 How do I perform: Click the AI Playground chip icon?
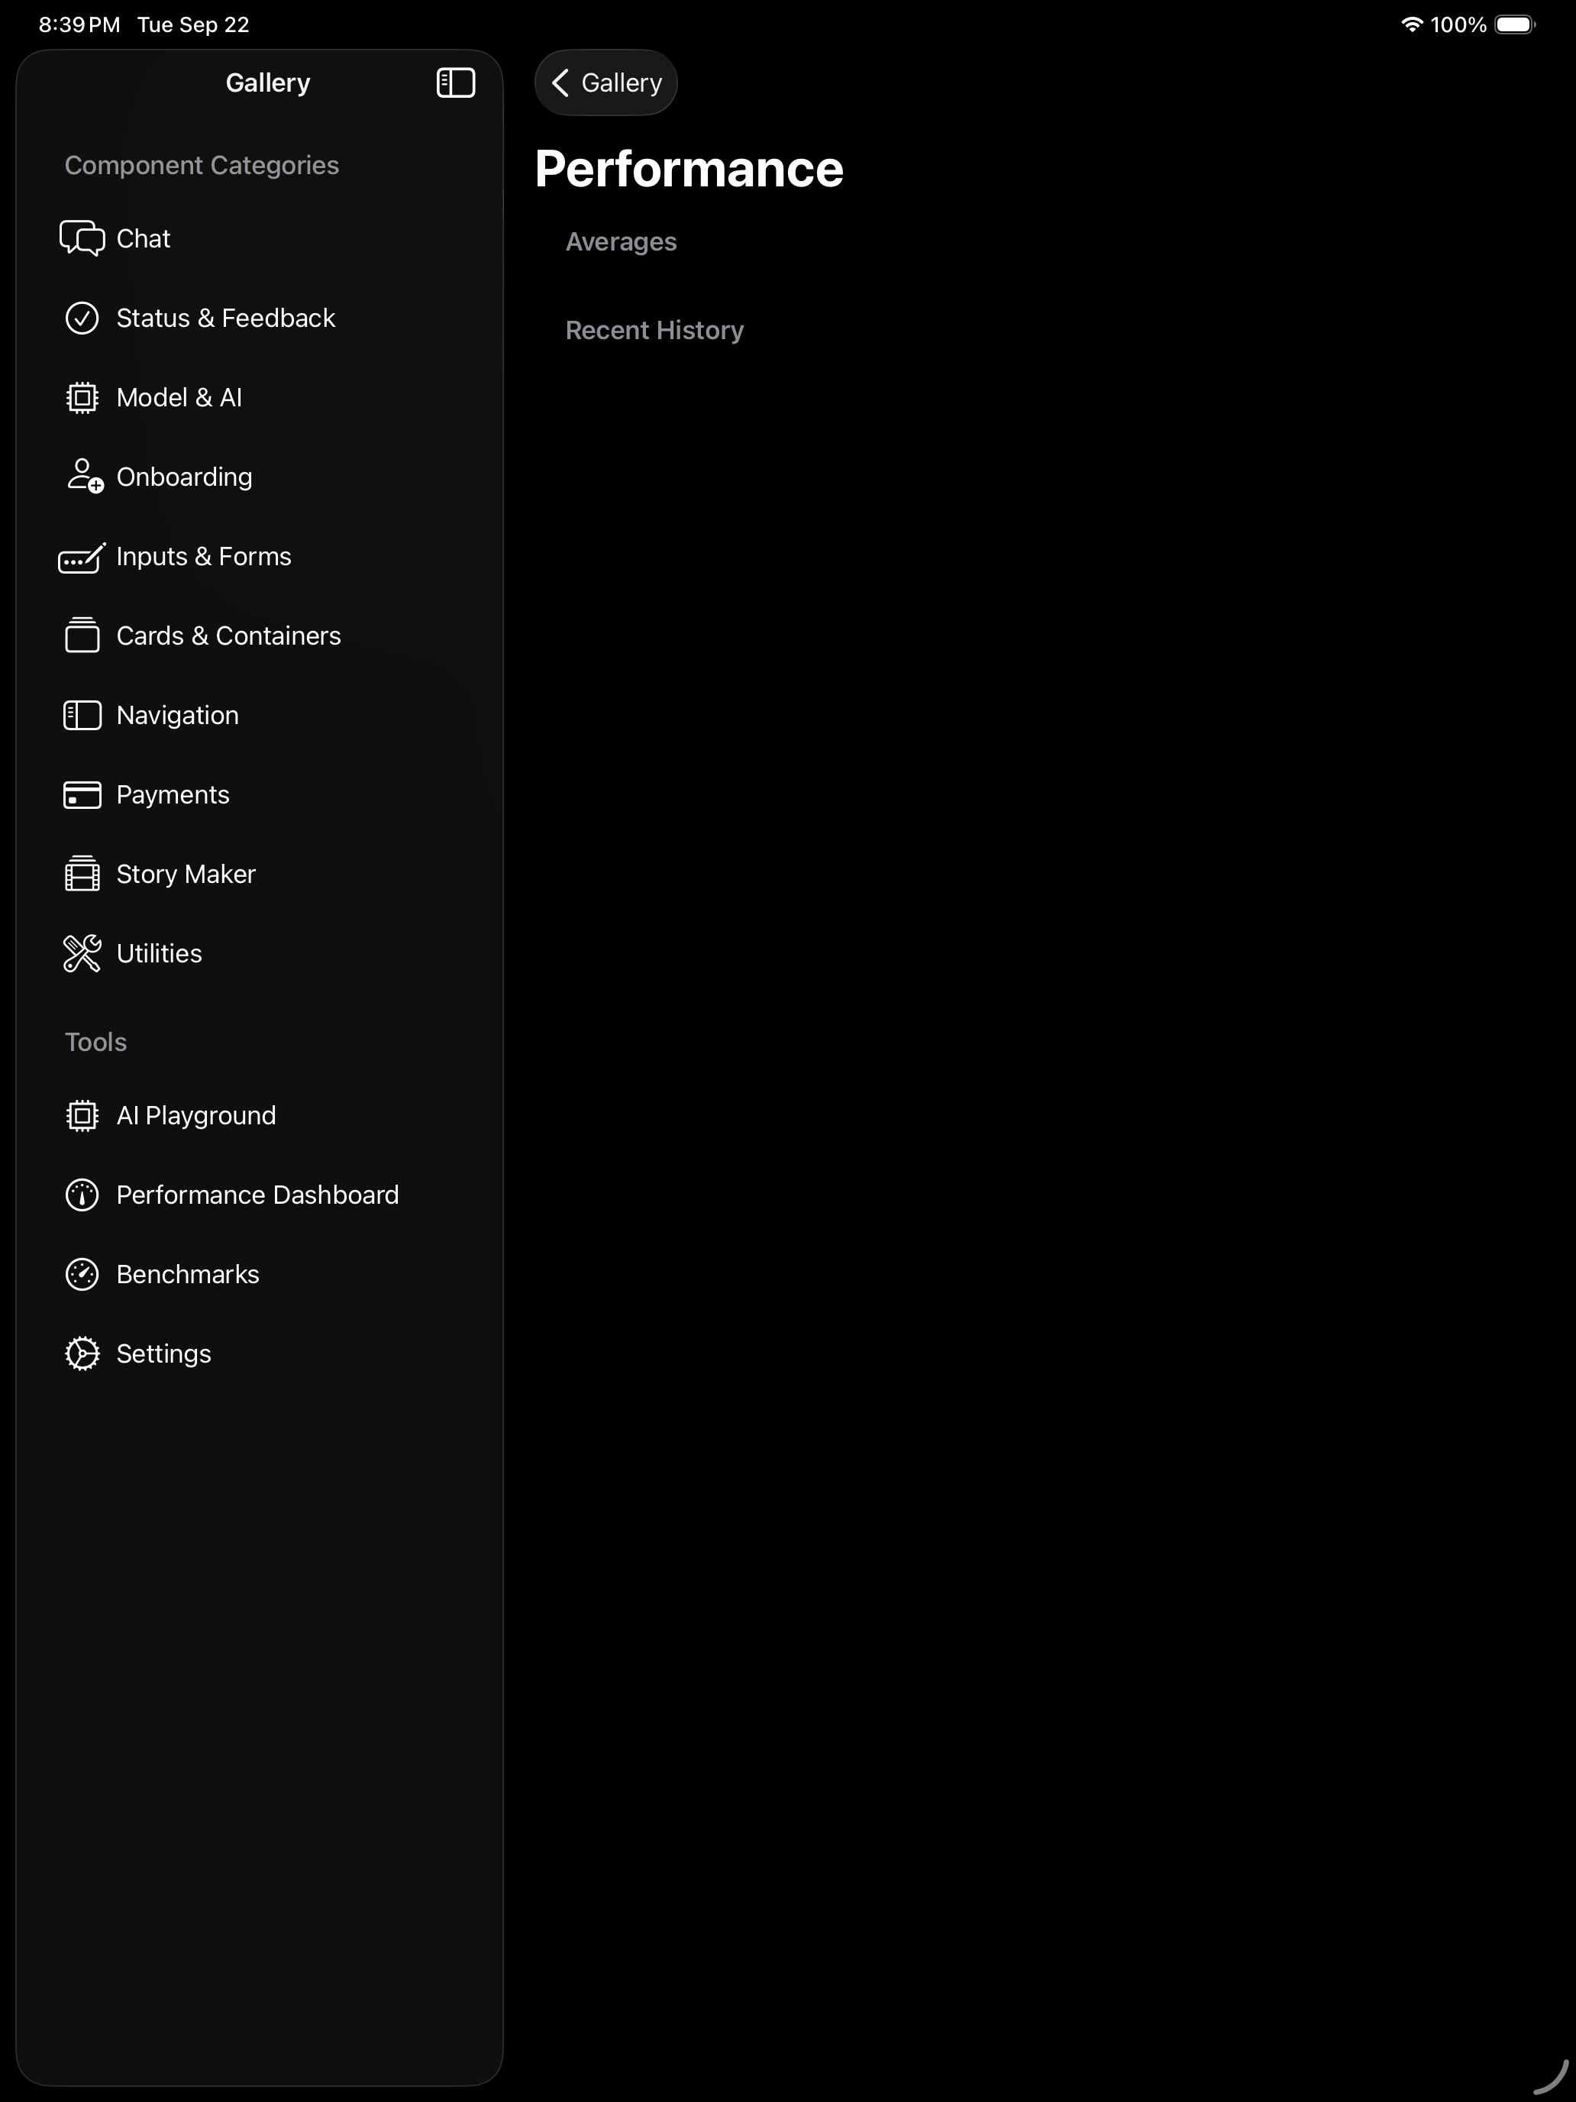click(x=82, y=1116)
